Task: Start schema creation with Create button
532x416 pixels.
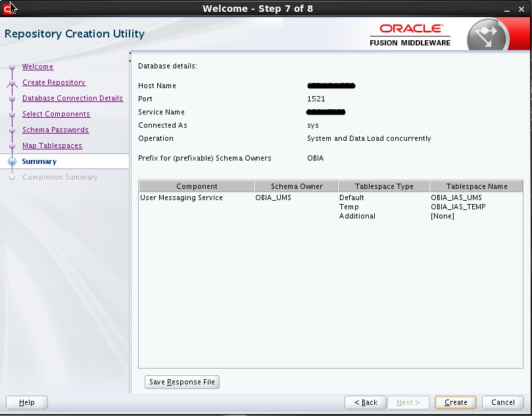Action: coord(456,402)
